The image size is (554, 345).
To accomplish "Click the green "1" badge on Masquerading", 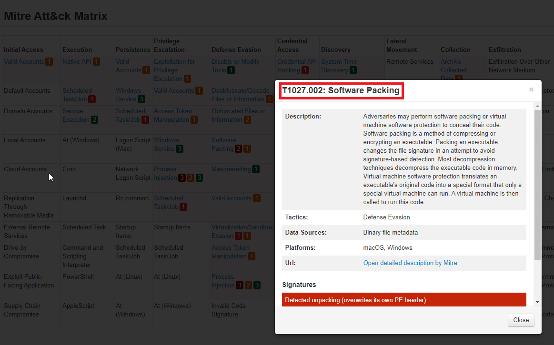I will [256, 169].
